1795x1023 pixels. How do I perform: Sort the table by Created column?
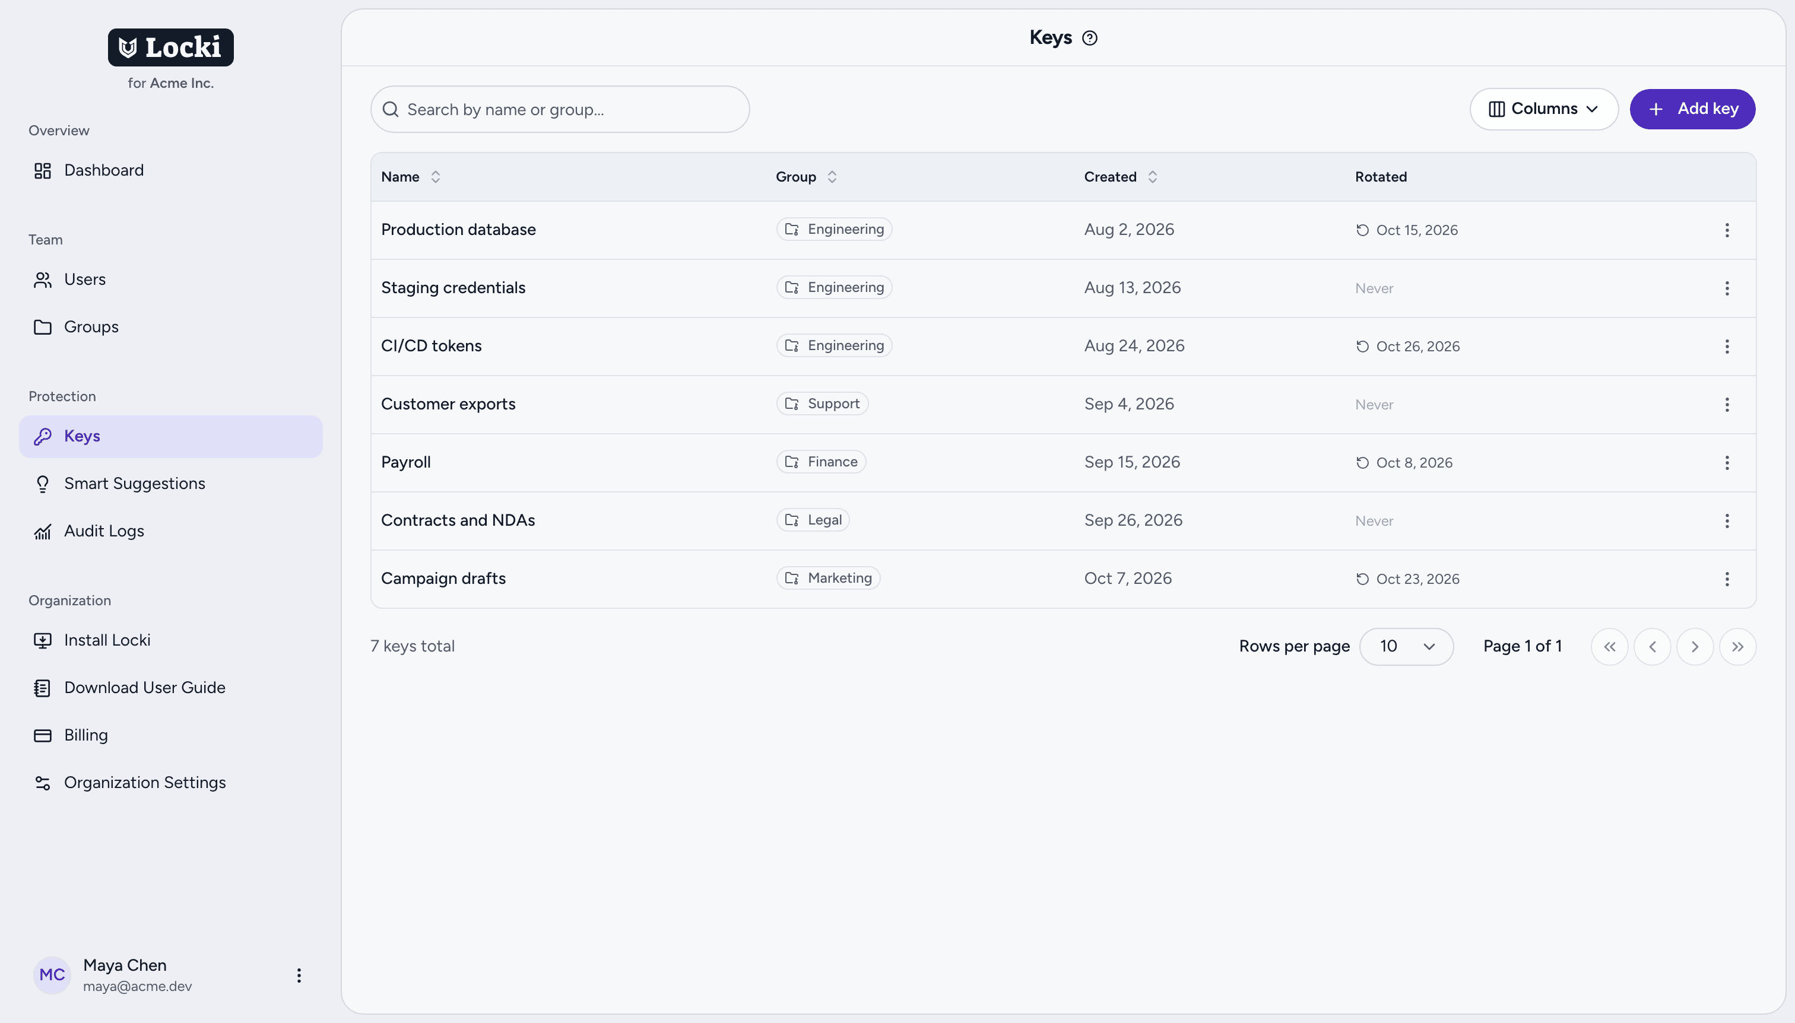pyautogui.click(x=1120, y=177)
